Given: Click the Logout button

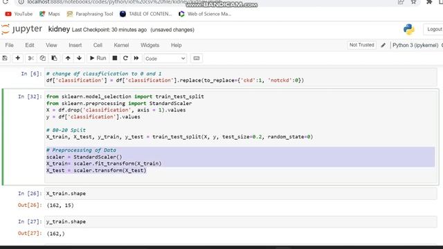Looking at the screenshot, I should coord(434,29).
